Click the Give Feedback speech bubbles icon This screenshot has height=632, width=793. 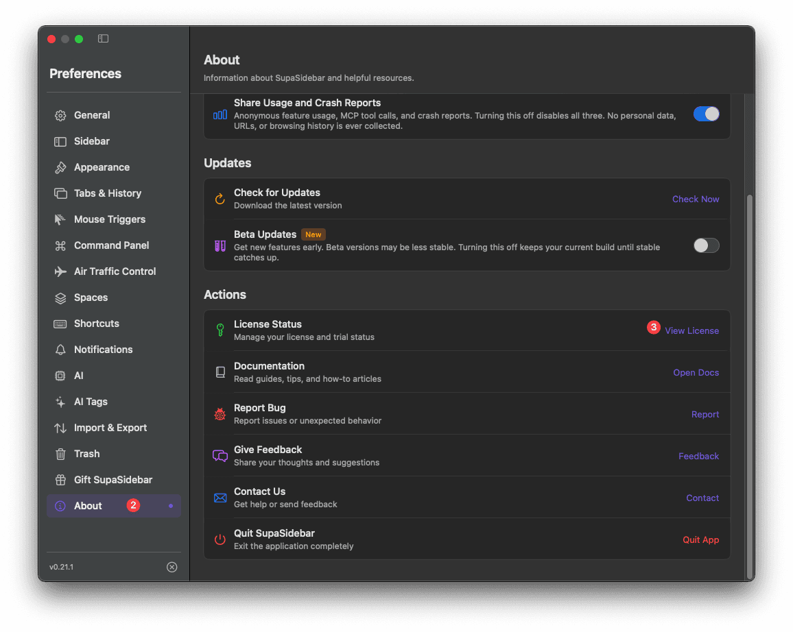[x=220, y=457]
